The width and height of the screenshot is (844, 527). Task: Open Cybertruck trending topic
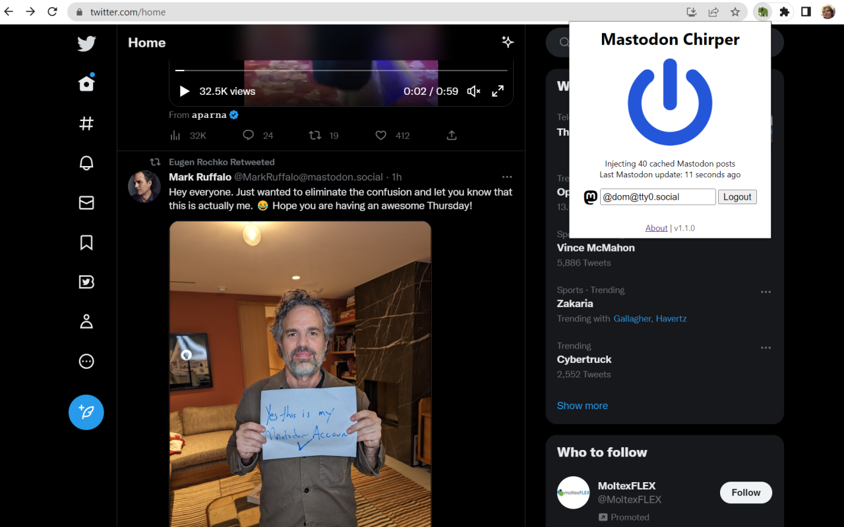(584, 360)
